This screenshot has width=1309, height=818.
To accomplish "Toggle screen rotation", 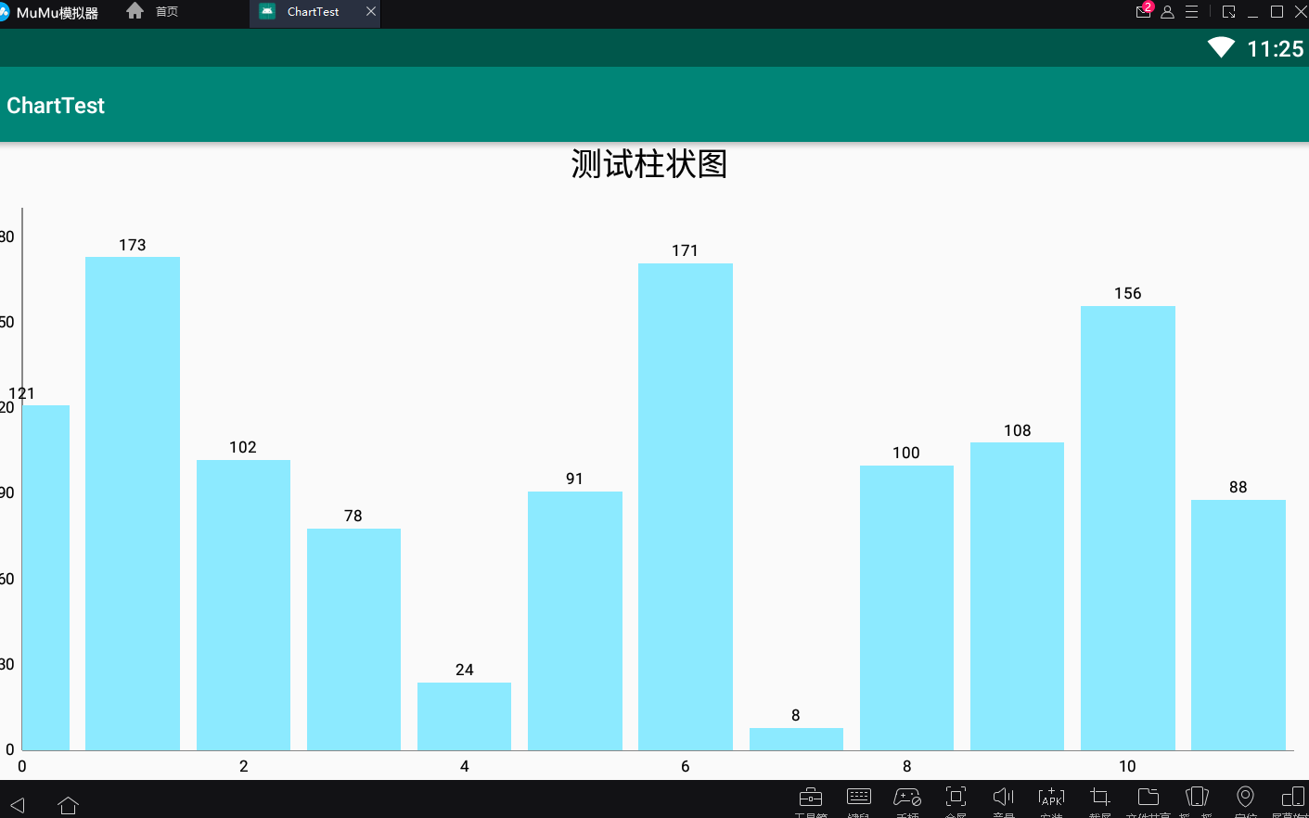I will [1293, 798].
